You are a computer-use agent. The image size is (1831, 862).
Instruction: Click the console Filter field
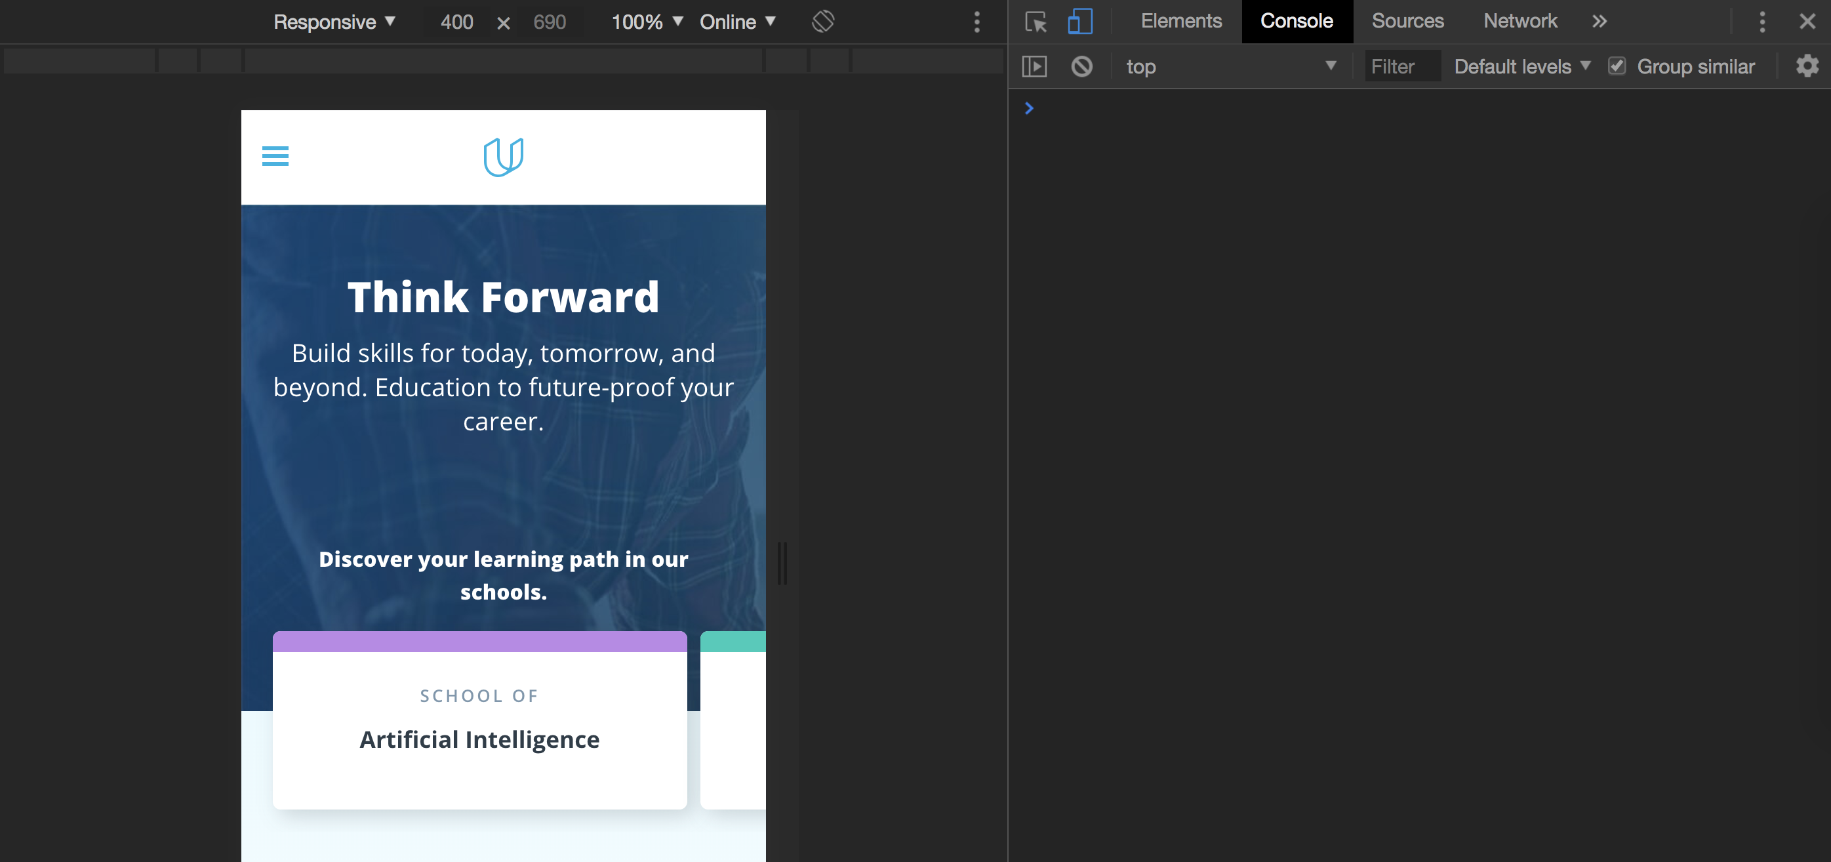coord(1401,67)
